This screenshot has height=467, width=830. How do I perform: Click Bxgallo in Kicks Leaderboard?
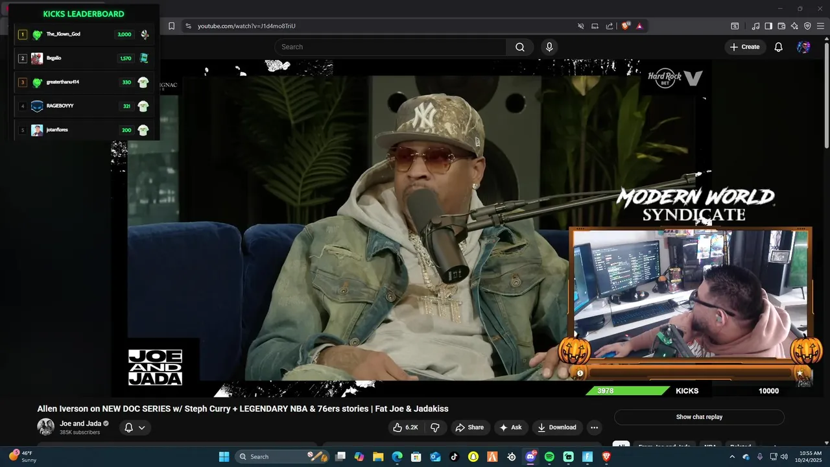[x=84, y=58]
